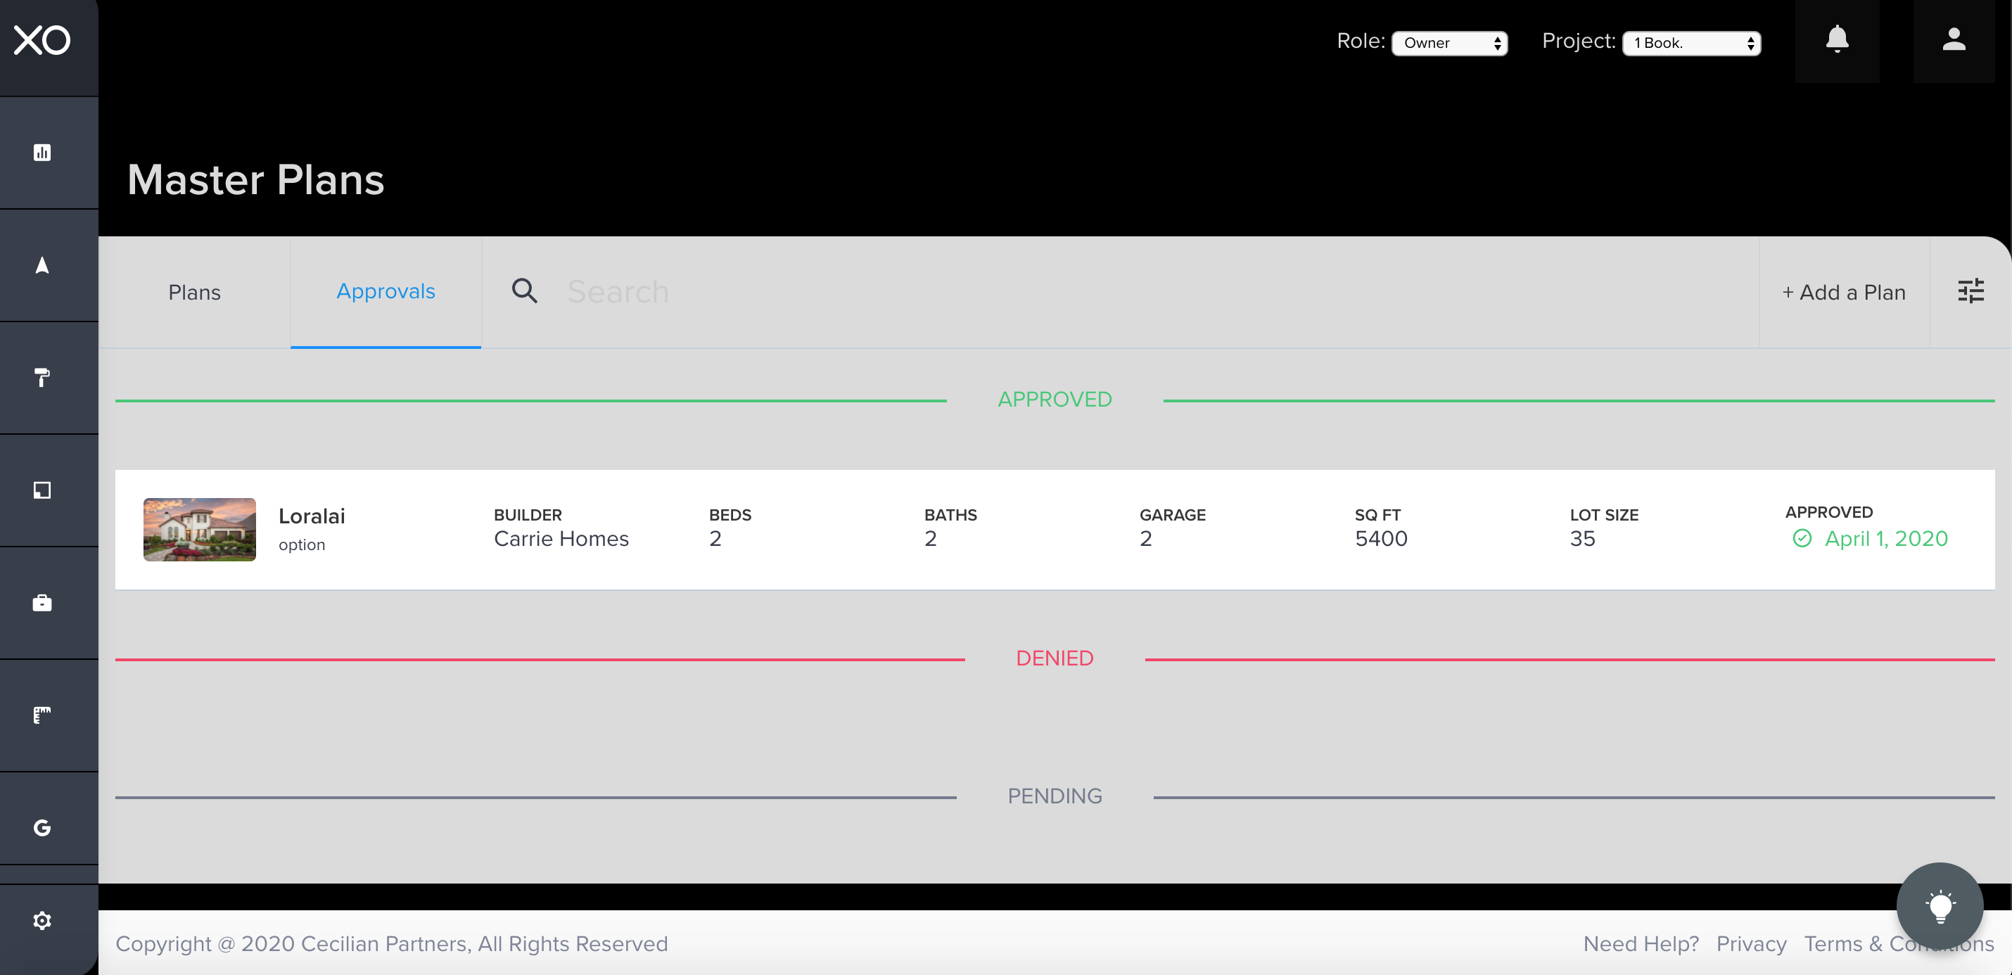Viewport: 2012px width, 975px height.
Task: Open notifications bell icon
Action: pos(1836,40)
